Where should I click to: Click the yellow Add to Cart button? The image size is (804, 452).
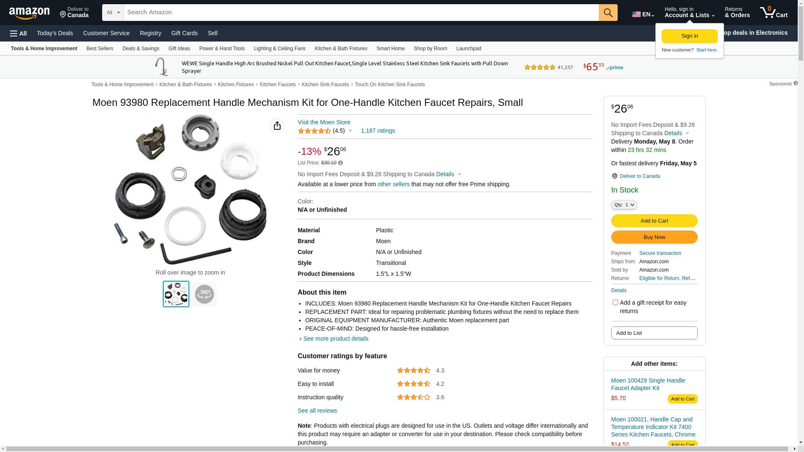654,221
